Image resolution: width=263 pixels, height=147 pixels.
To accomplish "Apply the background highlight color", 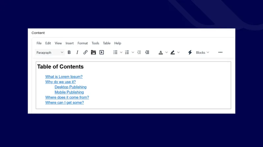I will (x=173, y=52).
